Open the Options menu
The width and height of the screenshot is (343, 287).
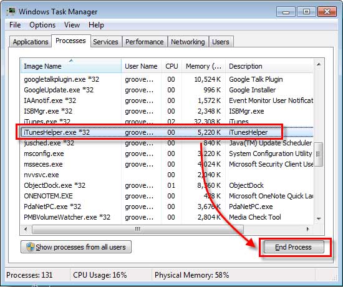point(42,25)
